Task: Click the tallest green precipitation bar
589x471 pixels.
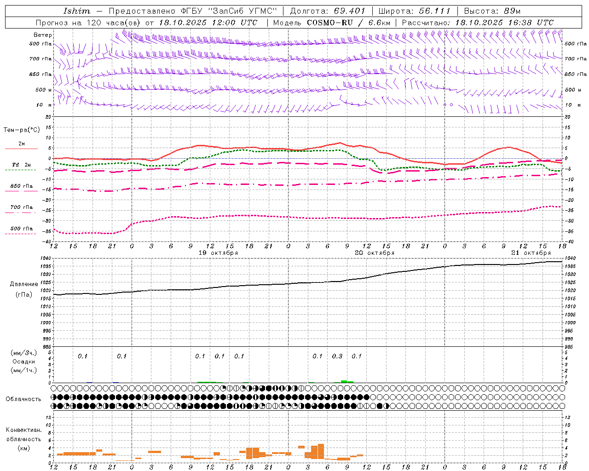Action: (x=344, y=381)
